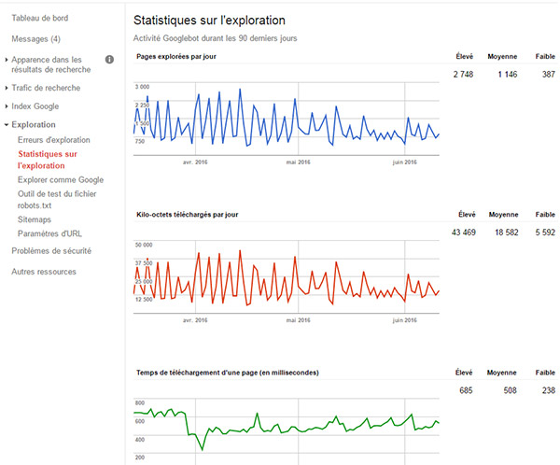Select Index Google menu item

pyautogui.click(x=35, y=106)
